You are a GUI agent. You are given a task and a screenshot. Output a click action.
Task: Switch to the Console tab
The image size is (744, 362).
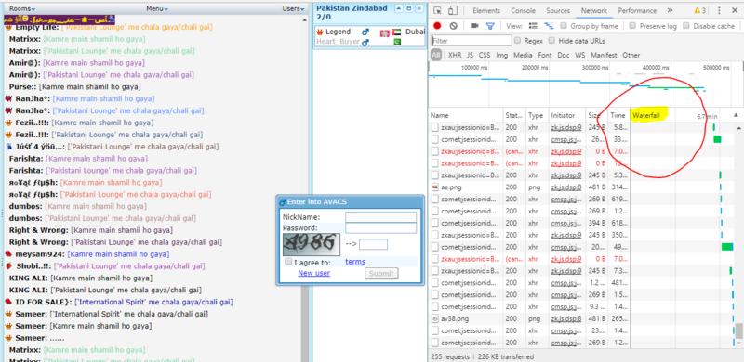coord(523,10)
